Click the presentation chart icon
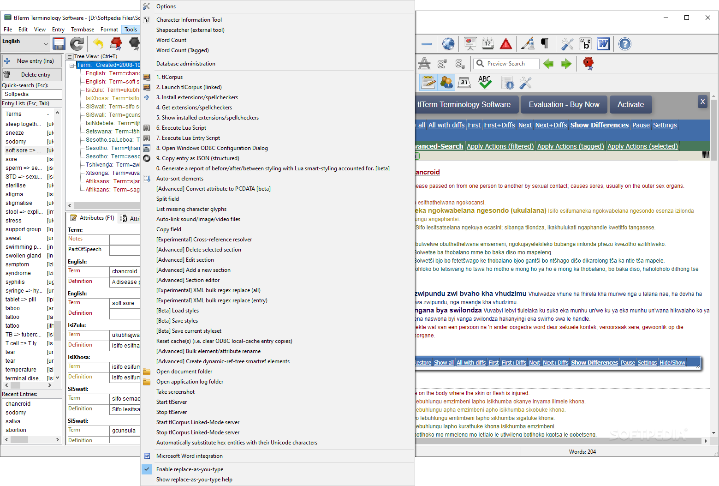 pos(470,44)
